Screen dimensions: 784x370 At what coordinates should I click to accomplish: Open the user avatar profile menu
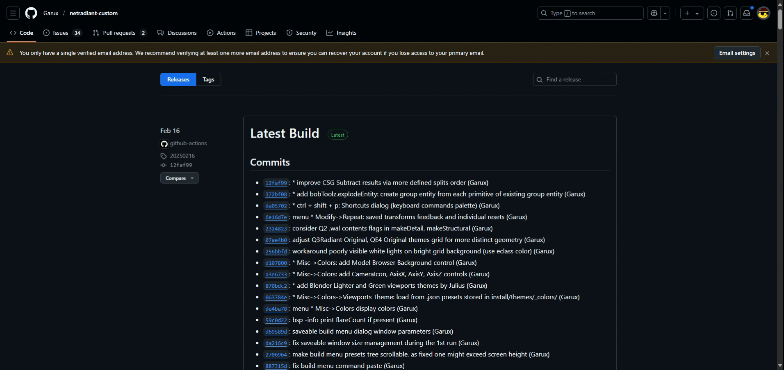point(763,13)
